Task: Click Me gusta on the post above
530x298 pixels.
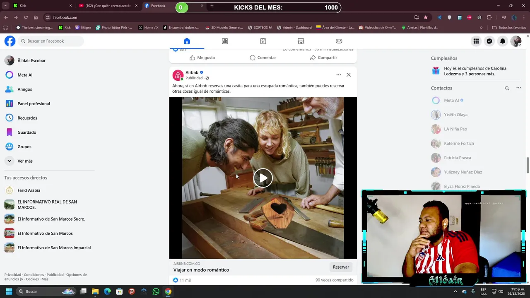Action: pos(202,58)
